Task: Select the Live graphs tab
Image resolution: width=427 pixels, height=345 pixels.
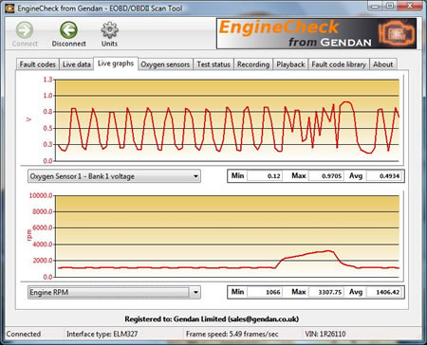Action: click(x=116, y=64)
